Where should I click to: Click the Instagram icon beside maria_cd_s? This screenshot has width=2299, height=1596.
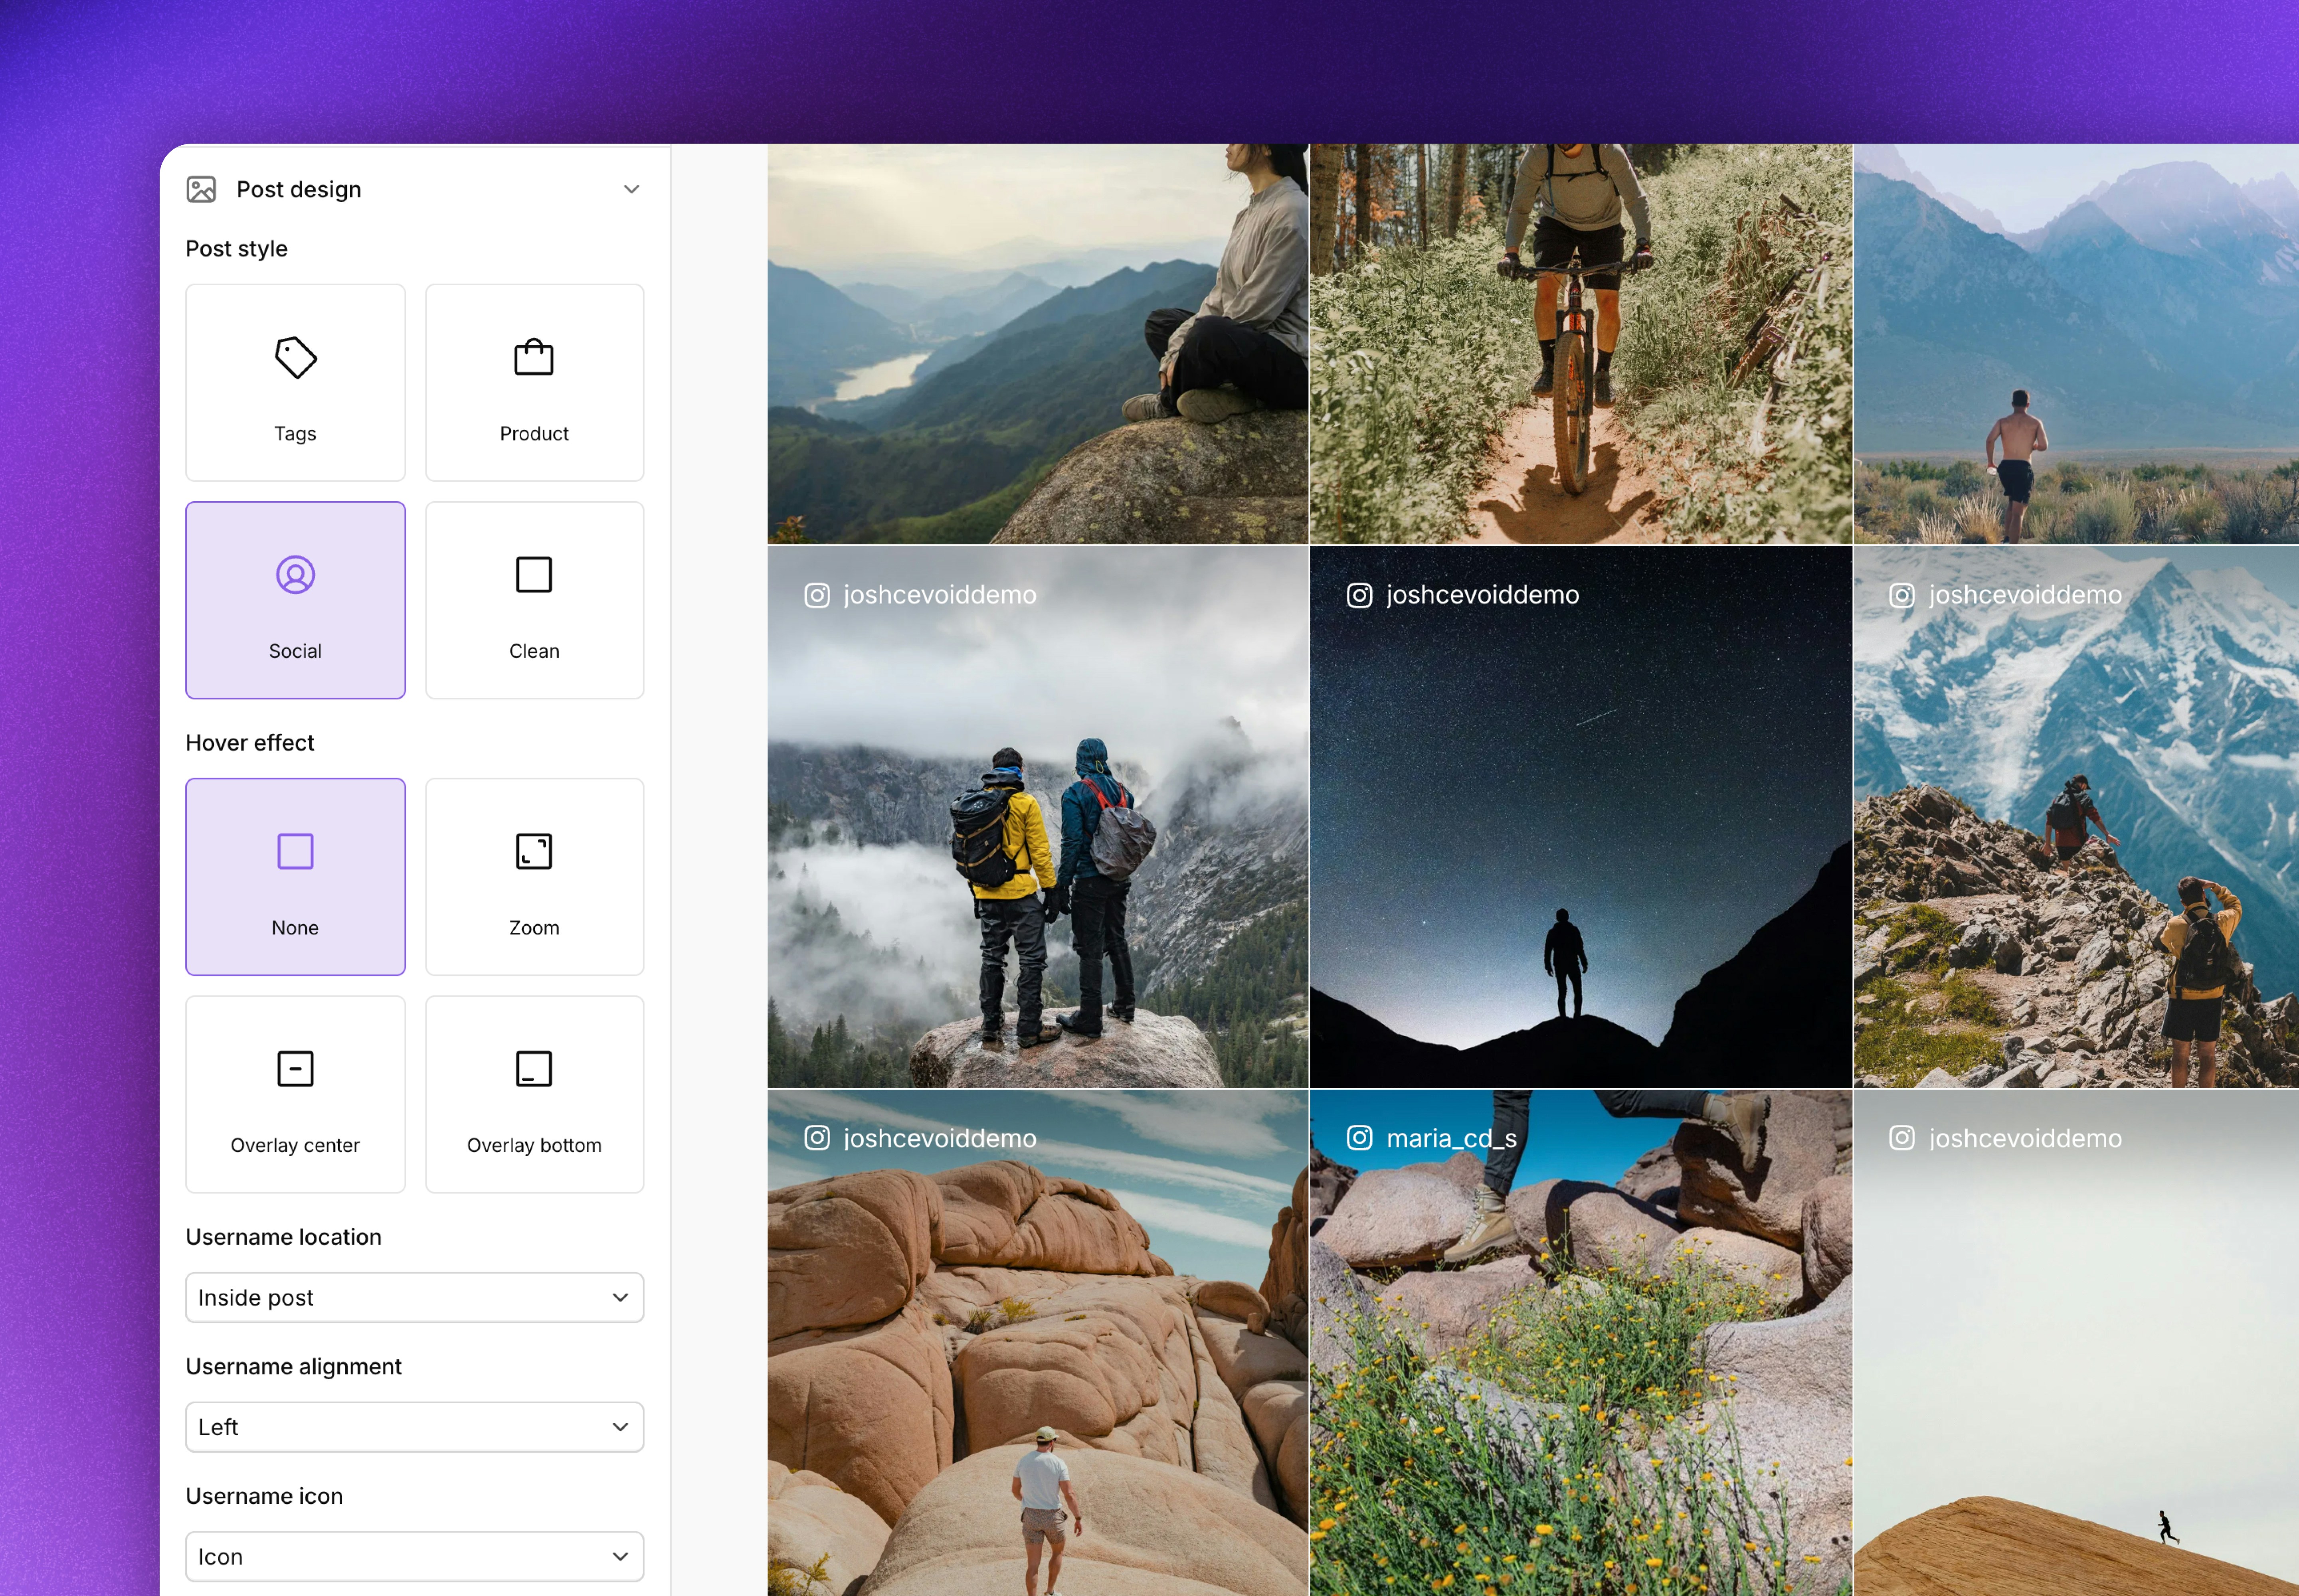[1359, 1138]
